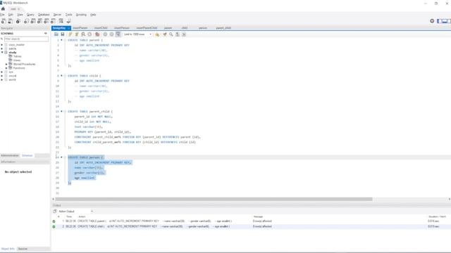Select the CREATE TABLE parent output row

point(251,221)
